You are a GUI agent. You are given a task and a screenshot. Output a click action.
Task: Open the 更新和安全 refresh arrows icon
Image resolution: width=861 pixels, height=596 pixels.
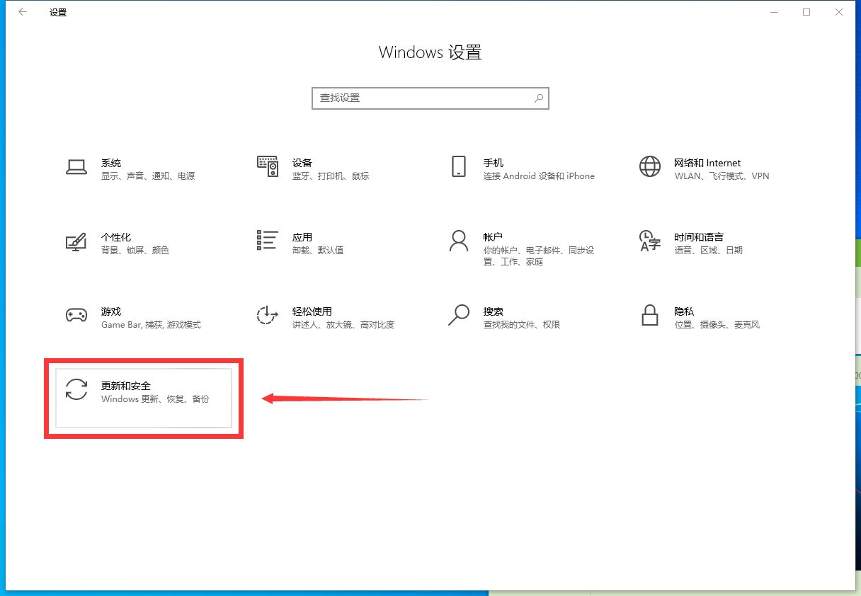tap(76, 389)
